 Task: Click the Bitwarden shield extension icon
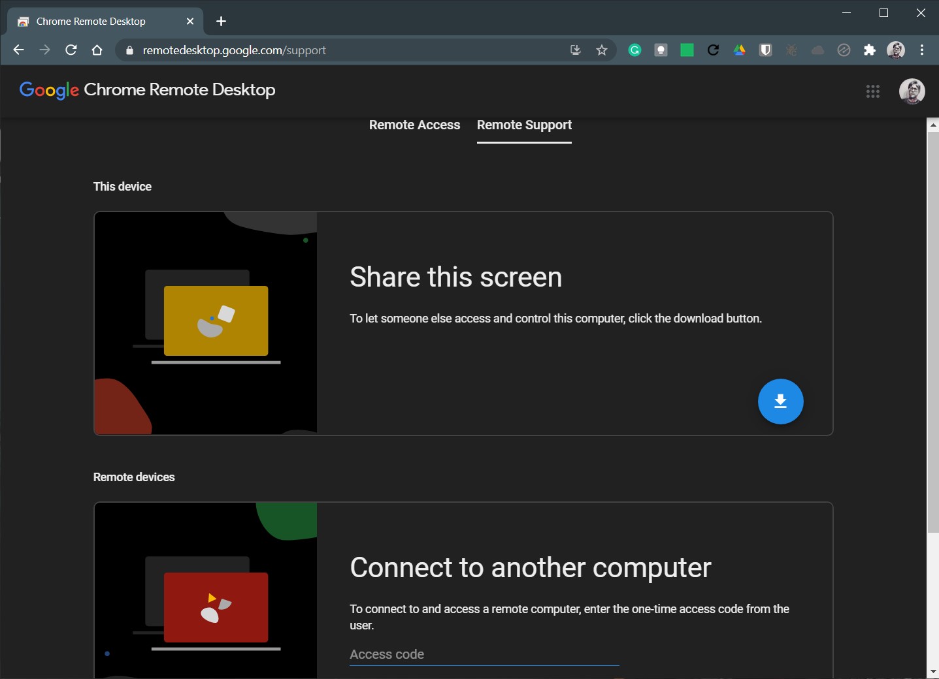765,50
